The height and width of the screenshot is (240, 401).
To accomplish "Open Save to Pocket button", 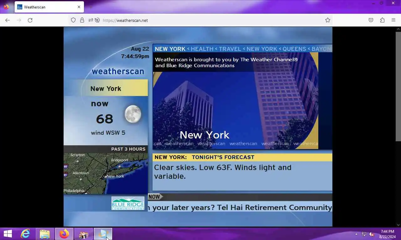I will 371,20.
